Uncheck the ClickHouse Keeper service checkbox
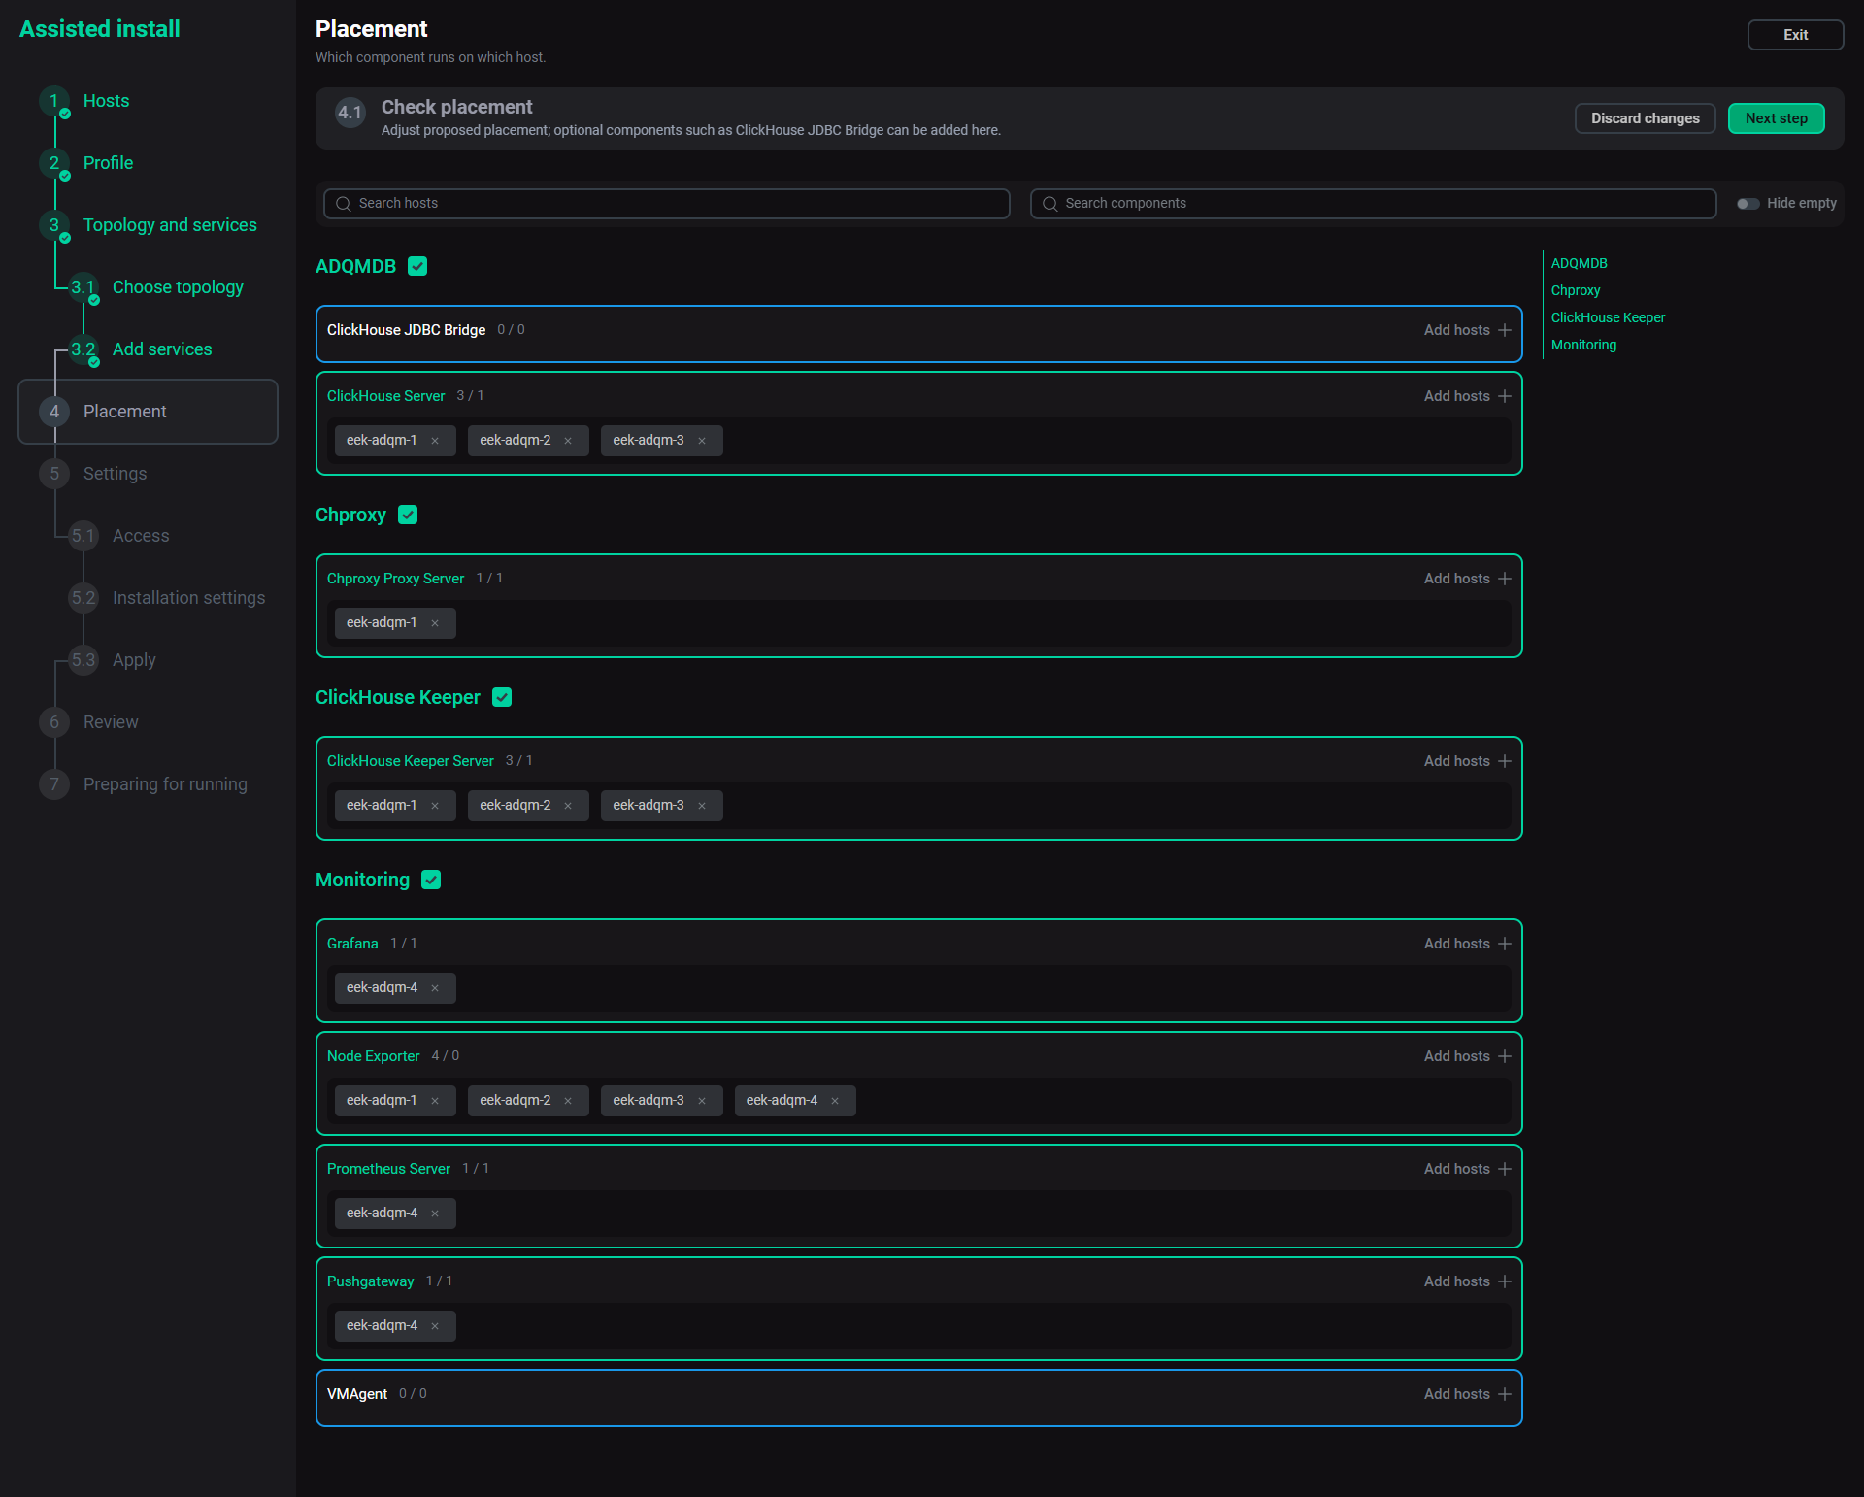The height and width of the screenshot is (1497, 1864). 502,697
